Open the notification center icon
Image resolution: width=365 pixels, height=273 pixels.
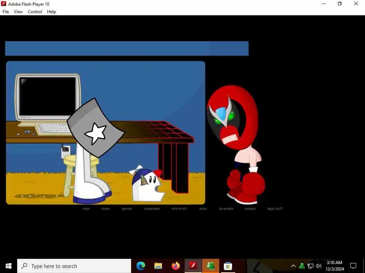point(353,266)
